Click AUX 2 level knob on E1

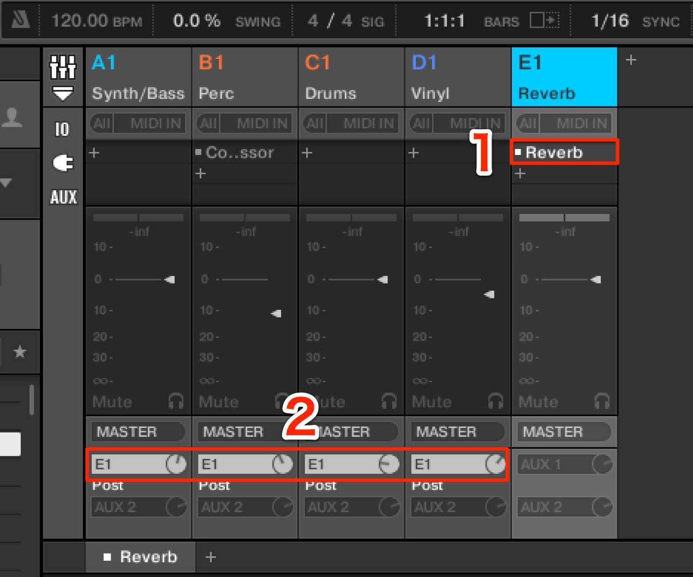pos(602,507)
